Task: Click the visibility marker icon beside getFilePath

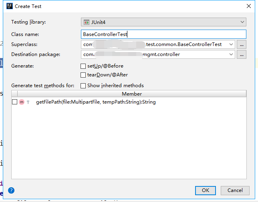Action: pos(28,102)
